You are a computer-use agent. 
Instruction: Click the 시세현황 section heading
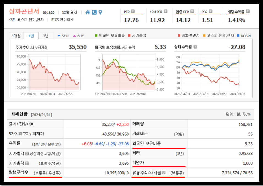click(x=19, y=114)
